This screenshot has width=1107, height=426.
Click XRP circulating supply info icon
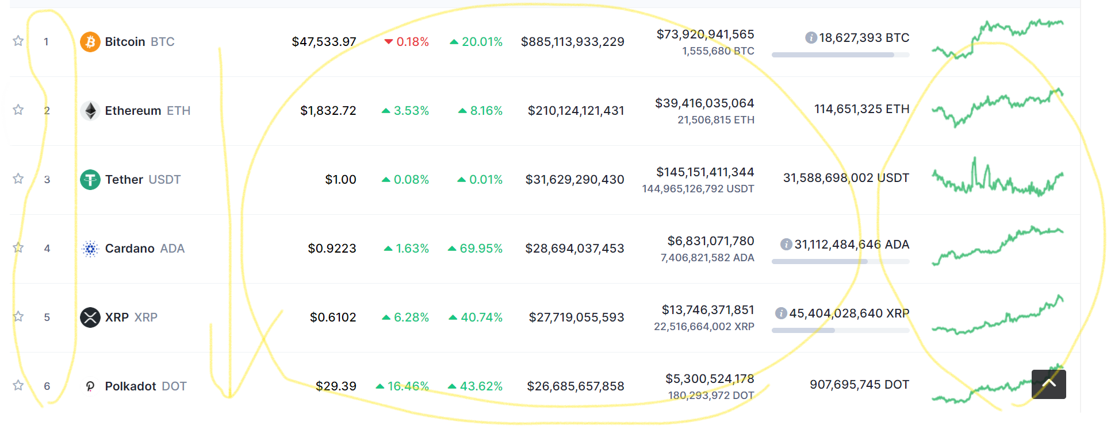click(x=781, y=313)
